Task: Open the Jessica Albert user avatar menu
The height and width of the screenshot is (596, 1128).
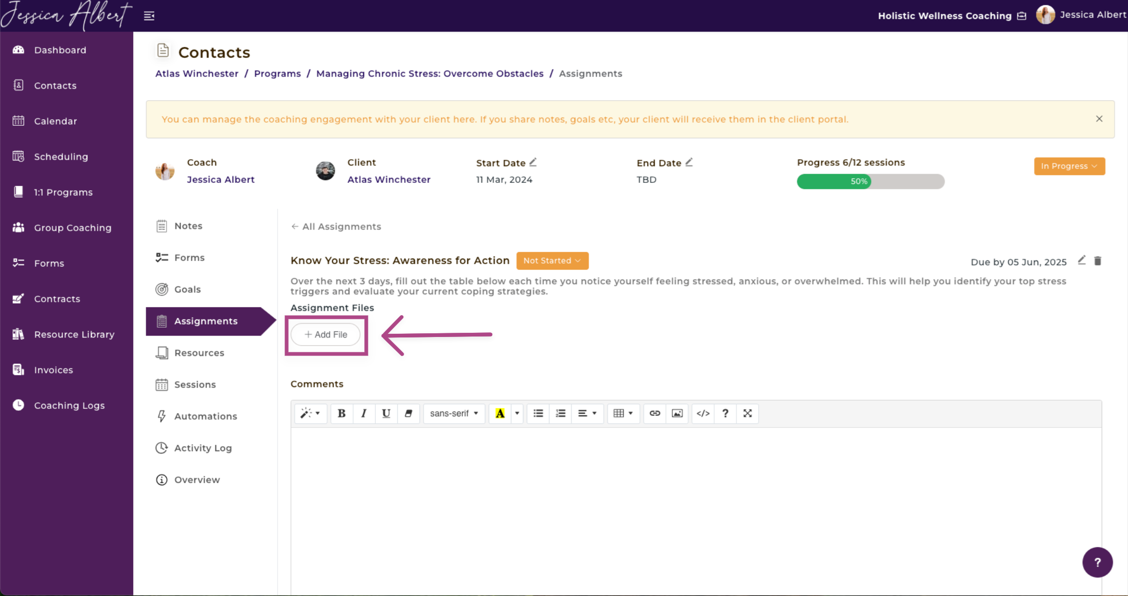Action: tap(1045, 15)
